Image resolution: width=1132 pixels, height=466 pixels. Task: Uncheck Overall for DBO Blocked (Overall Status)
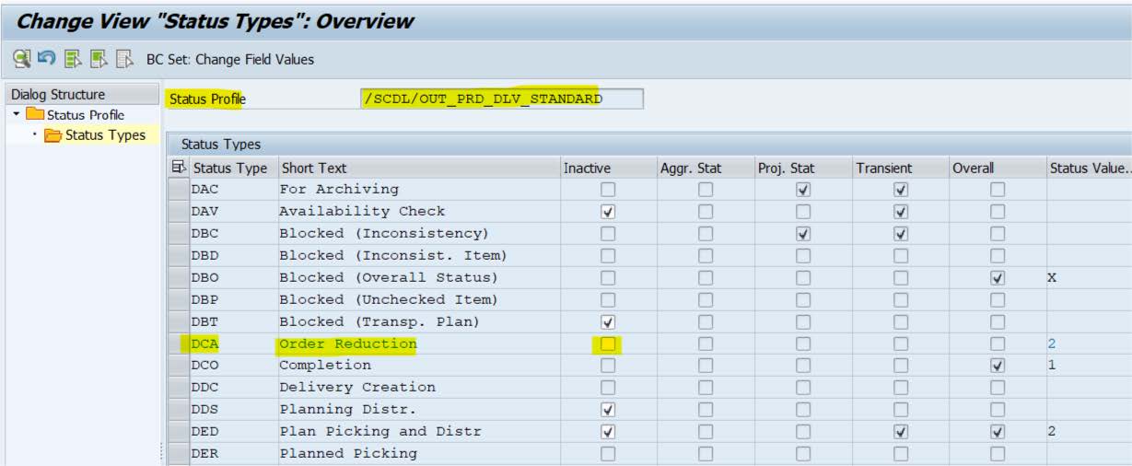[997, 277]
